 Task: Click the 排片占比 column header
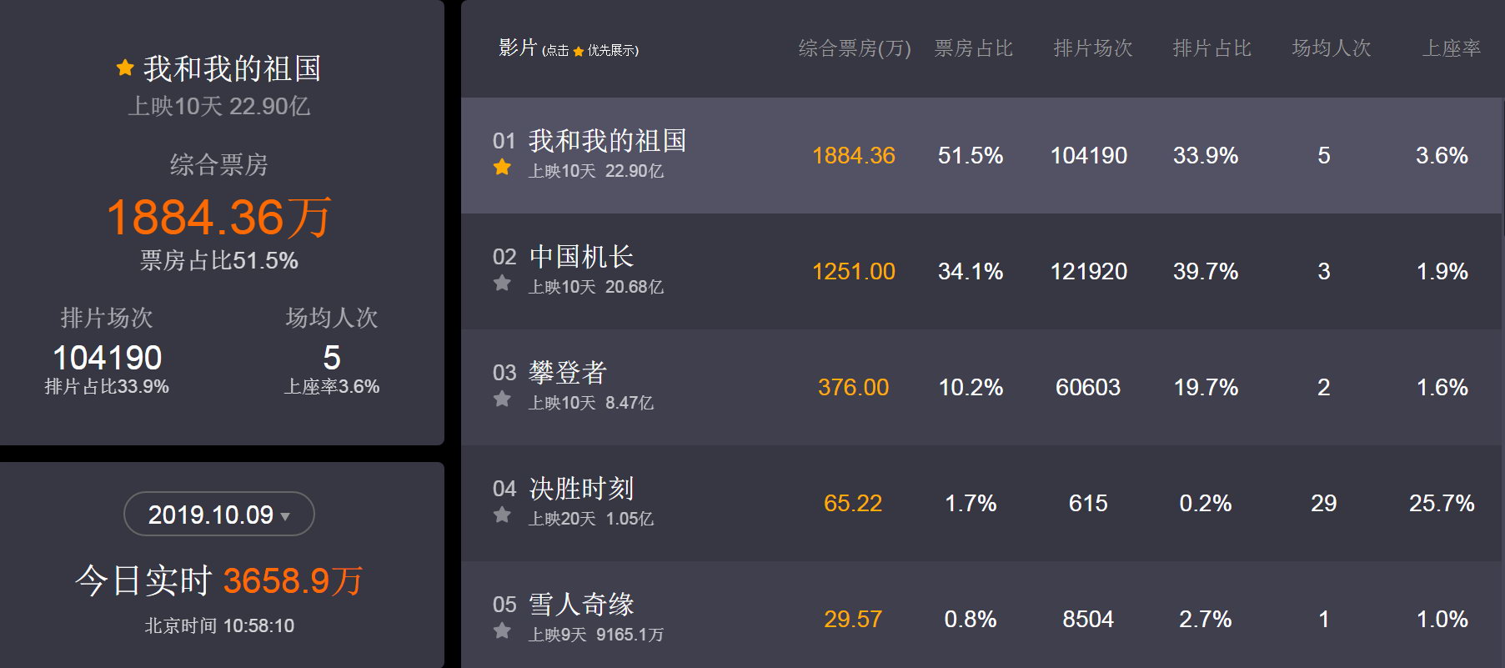1212,48
